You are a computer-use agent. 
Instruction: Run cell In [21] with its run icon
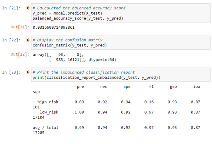[28, 8]
